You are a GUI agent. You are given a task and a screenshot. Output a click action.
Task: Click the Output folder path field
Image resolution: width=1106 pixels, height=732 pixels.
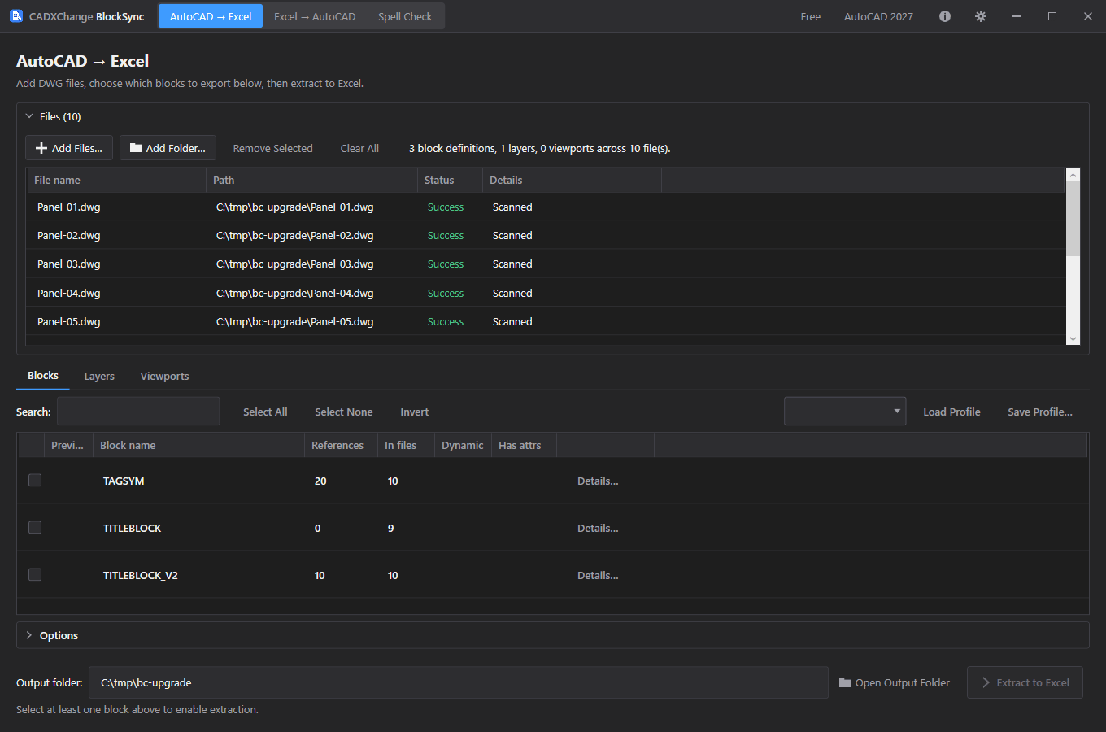pyautogui.click(x=458, y=683)
